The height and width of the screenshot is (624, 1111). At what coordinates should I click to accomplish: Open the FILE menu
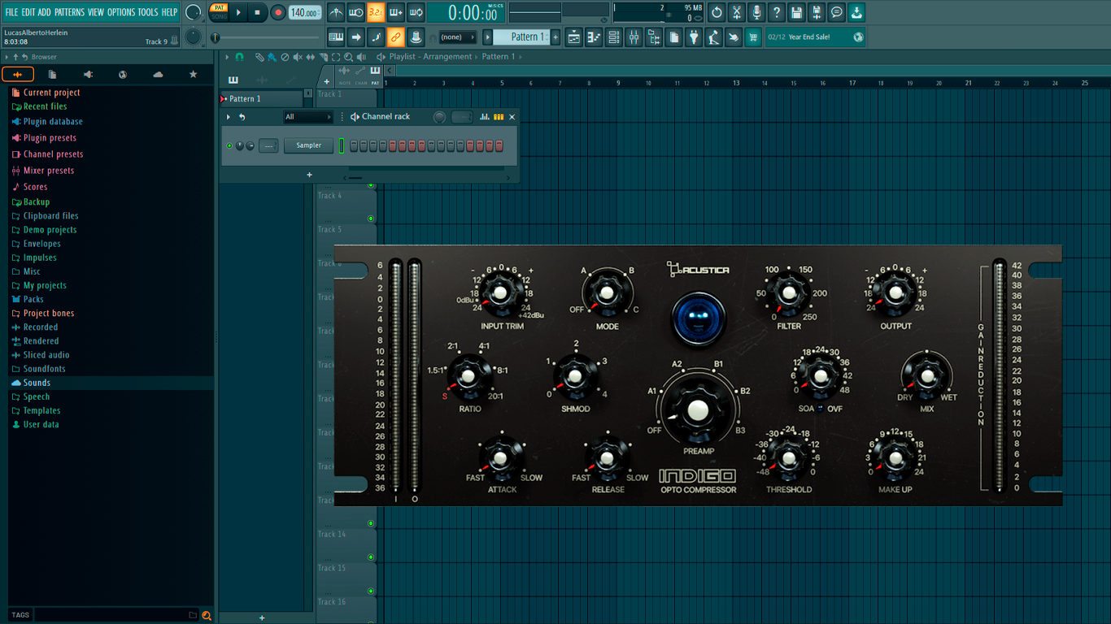pos(11,12)
